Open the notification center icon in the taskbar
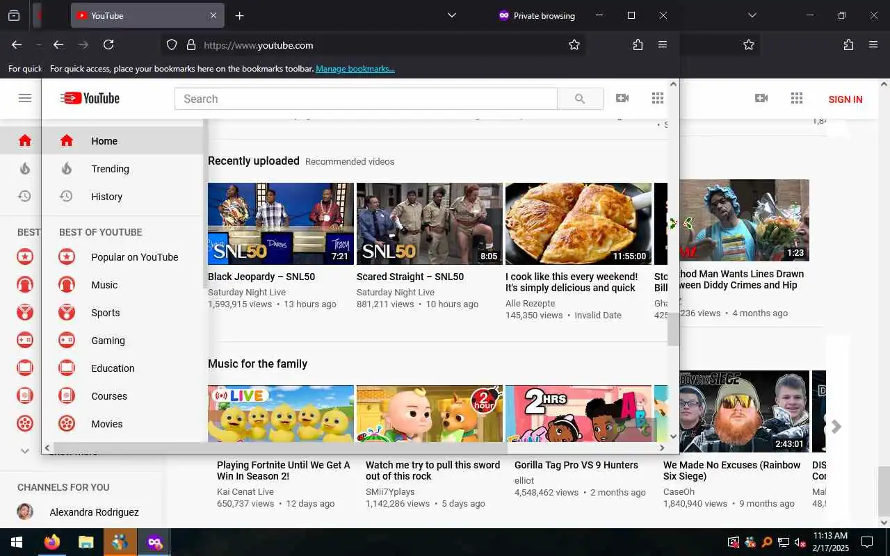Screen dimensions: 890x556 (867, 542)
